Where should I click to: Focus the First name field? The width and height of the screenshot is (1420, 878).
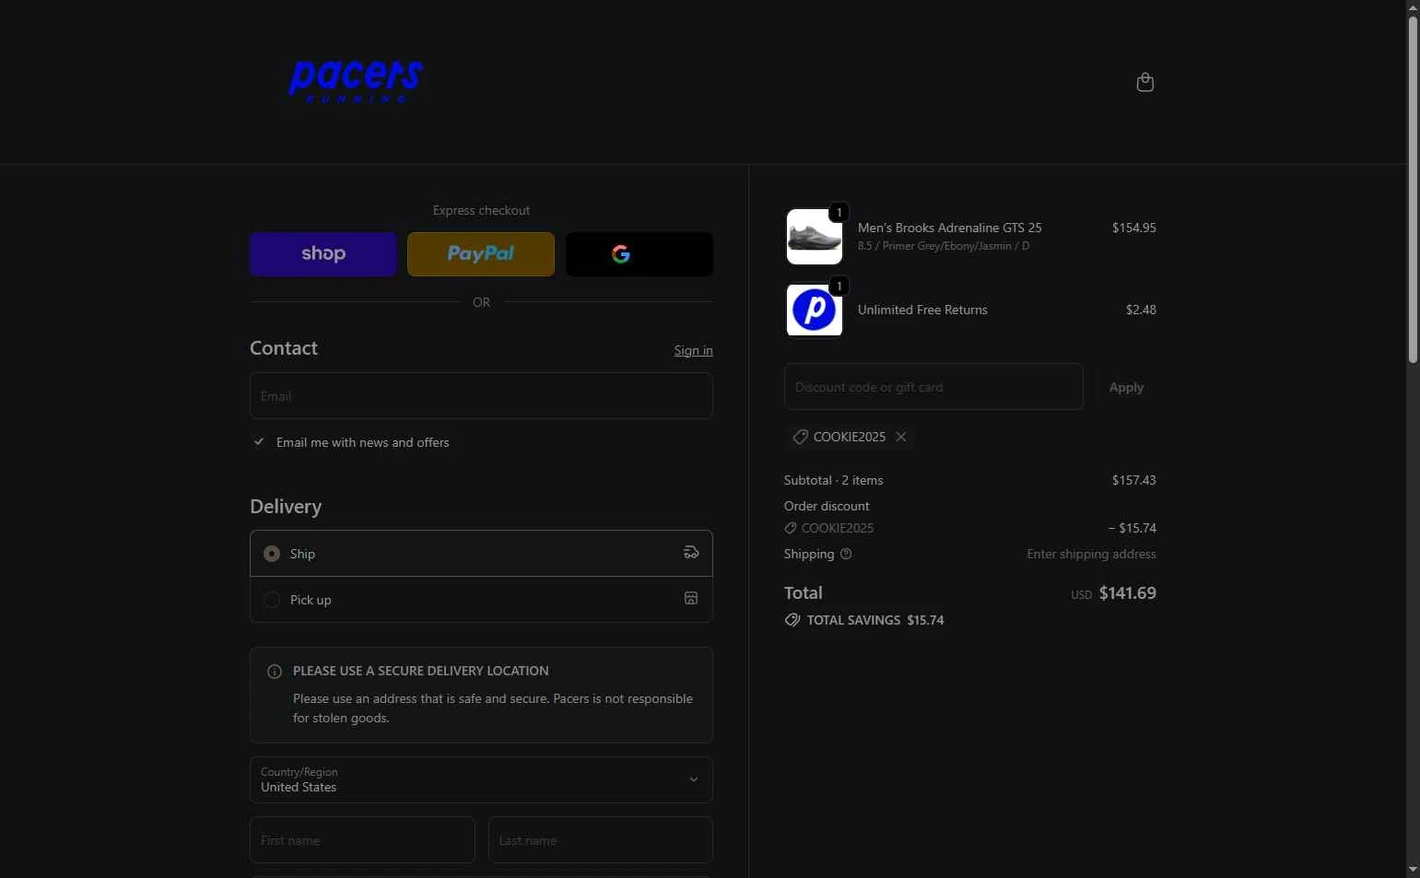(x=362, y=840)
